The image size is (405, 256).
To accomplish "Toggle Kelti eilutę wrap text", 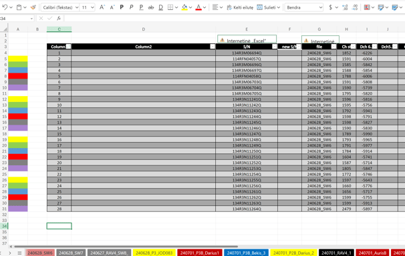I will click(x=240, y=7).
